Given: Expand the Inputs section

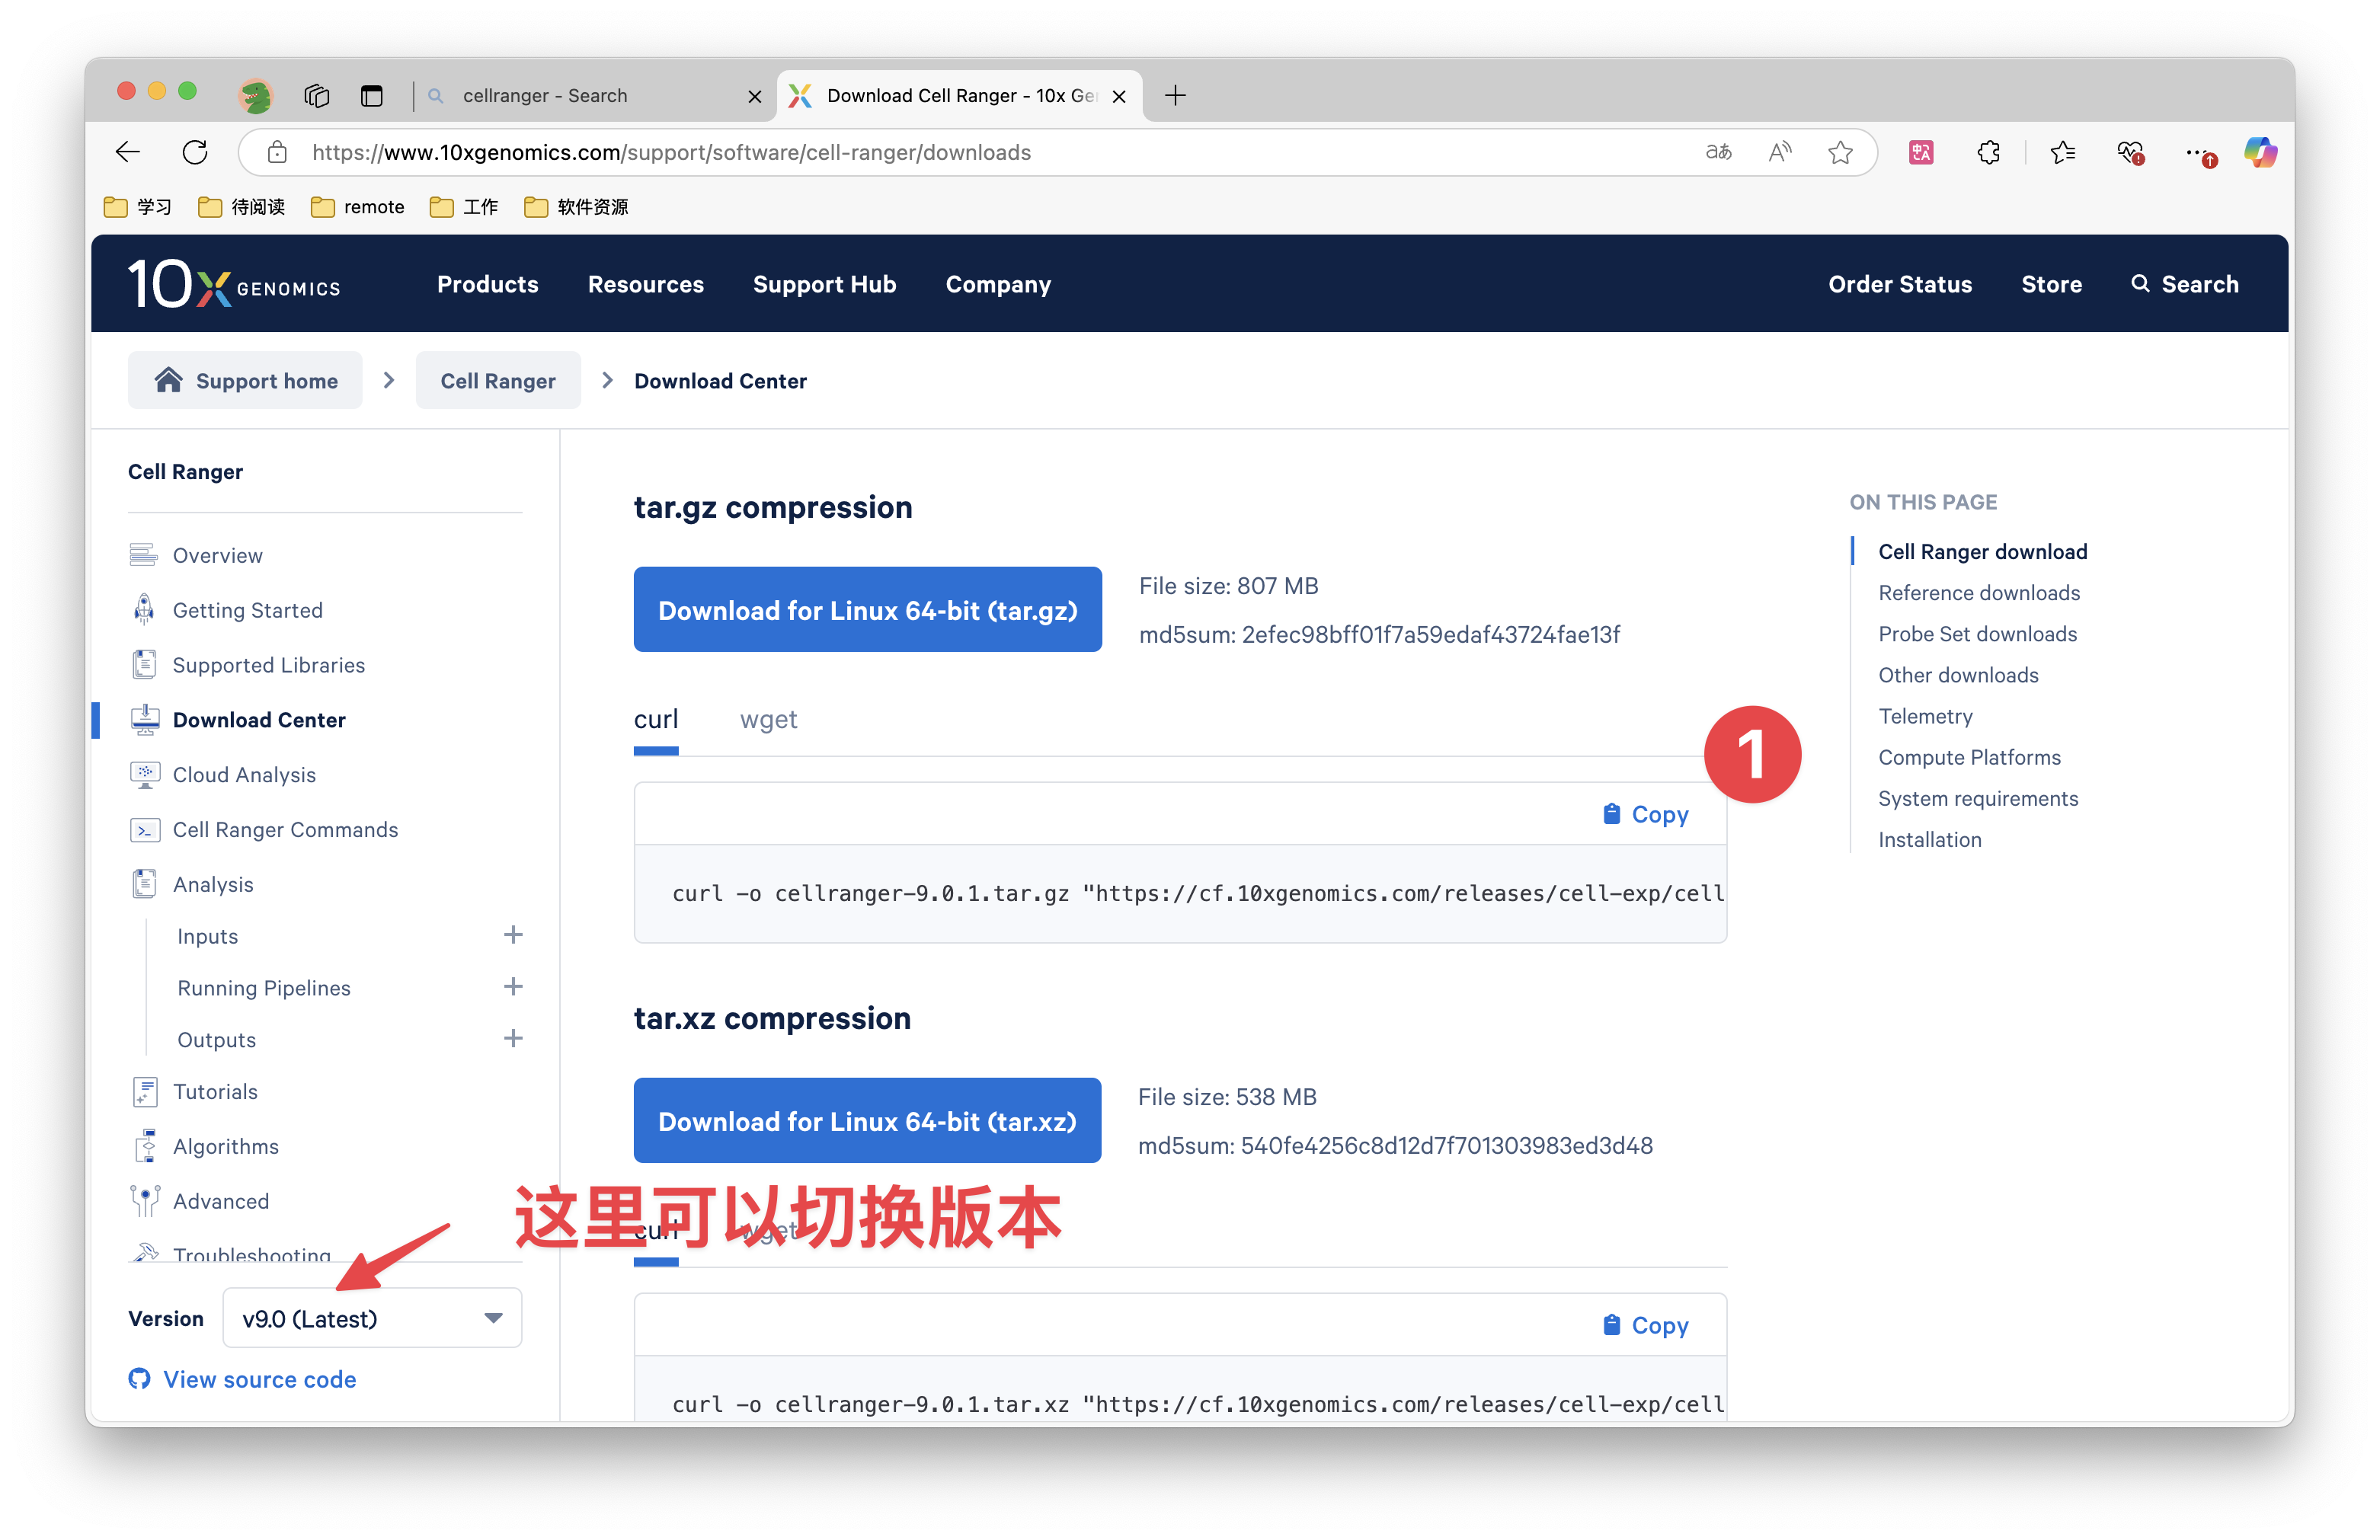Looking at the screenshot, I should 513,935.
